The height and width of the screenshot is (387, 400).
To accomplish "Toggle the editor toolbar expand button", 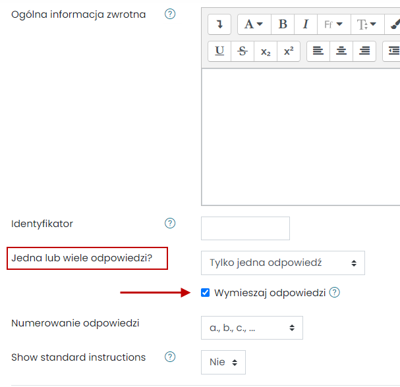I will [219, 24].
